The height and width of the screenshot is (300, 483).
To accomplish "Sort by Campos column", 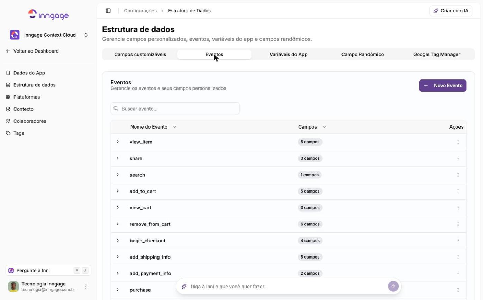I will click(x=312, y=127).
